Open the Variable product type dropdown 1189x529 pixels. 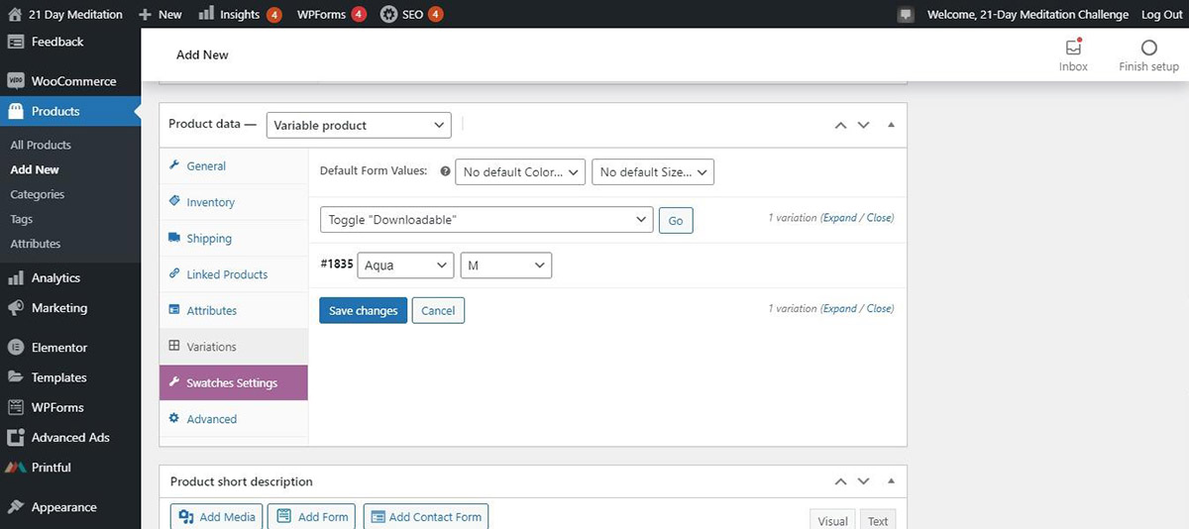click(x=359, y=126)
